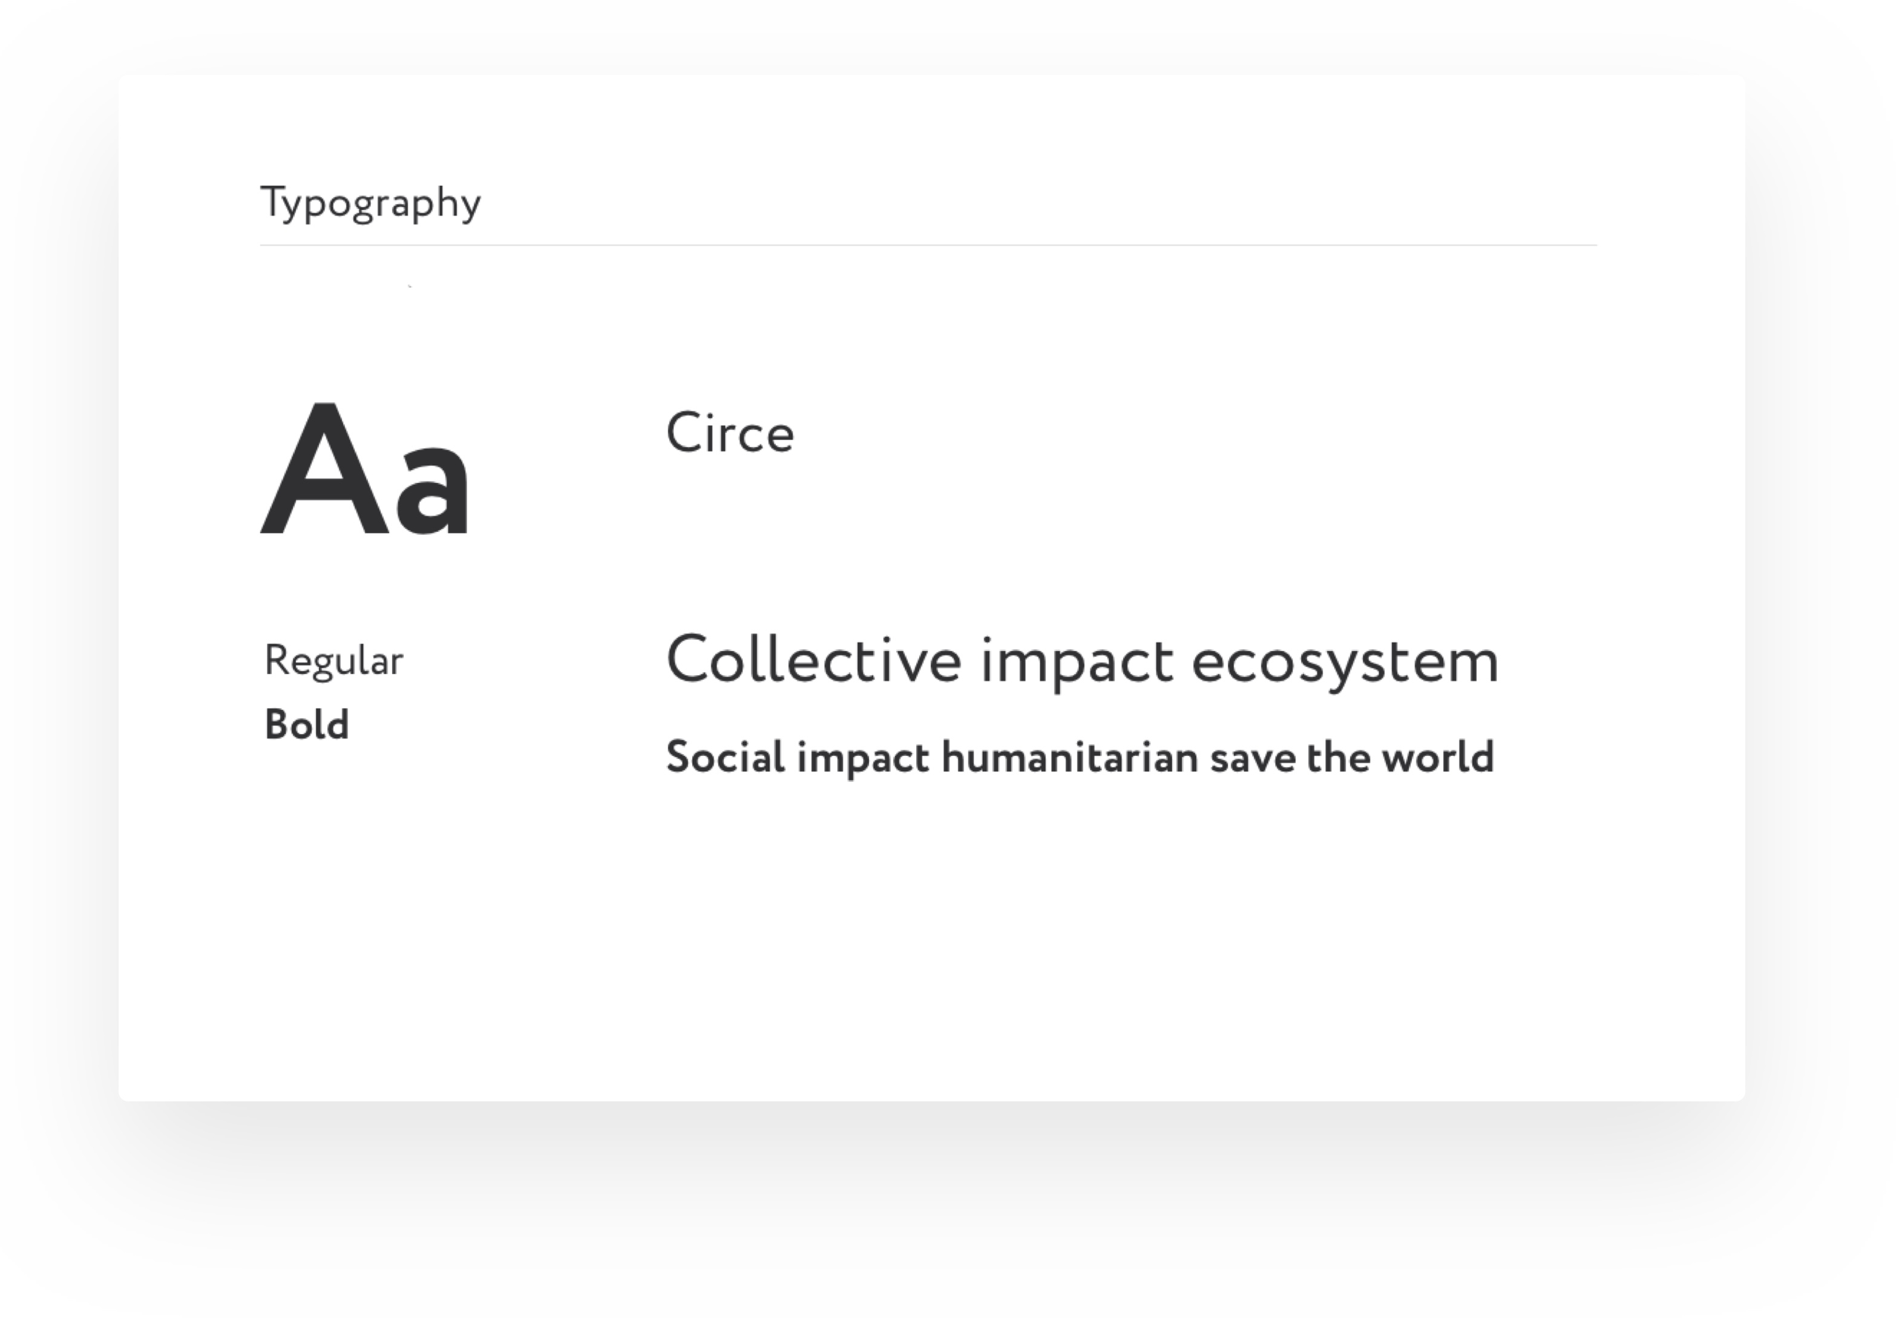The width and height of the screenshot is (1899, 1318).
Task: Choose the Bold weight label
Action: coord(307,725)
